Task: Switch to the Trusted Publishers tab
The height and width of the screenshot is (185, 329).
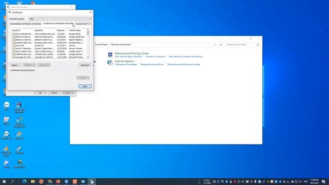Action: (81, 24)
